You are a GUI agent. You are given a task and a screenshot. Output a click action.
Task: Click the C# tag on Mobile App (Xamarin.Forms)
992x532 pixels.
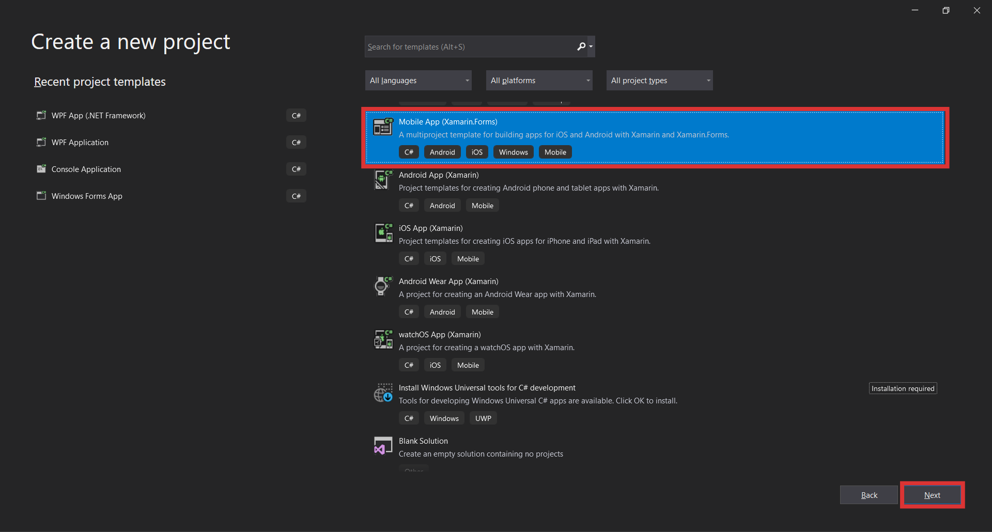coord(409,152)
